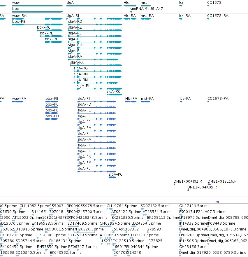Click the snoRNA:MeU6-A47 label

pos(147,9)
